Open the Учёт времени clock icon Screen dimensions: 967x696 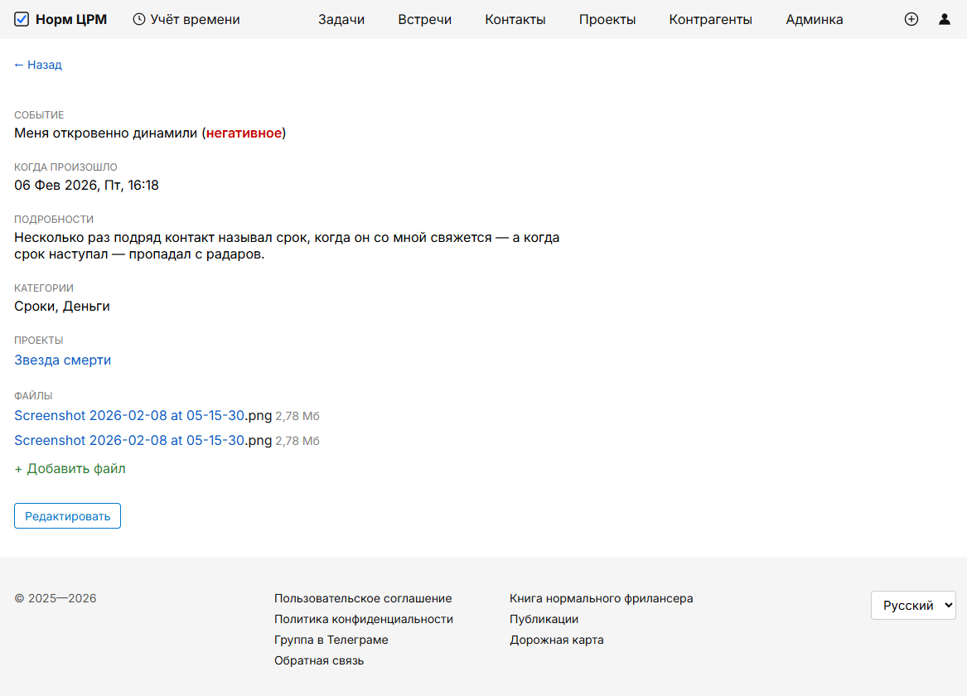pos(139,19)
